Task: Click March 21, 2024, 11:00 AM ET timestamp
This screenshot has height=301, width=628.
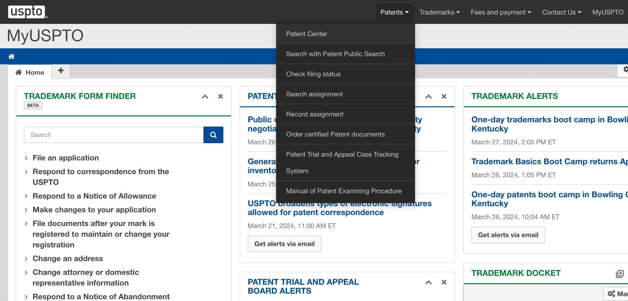Action: 292,226
